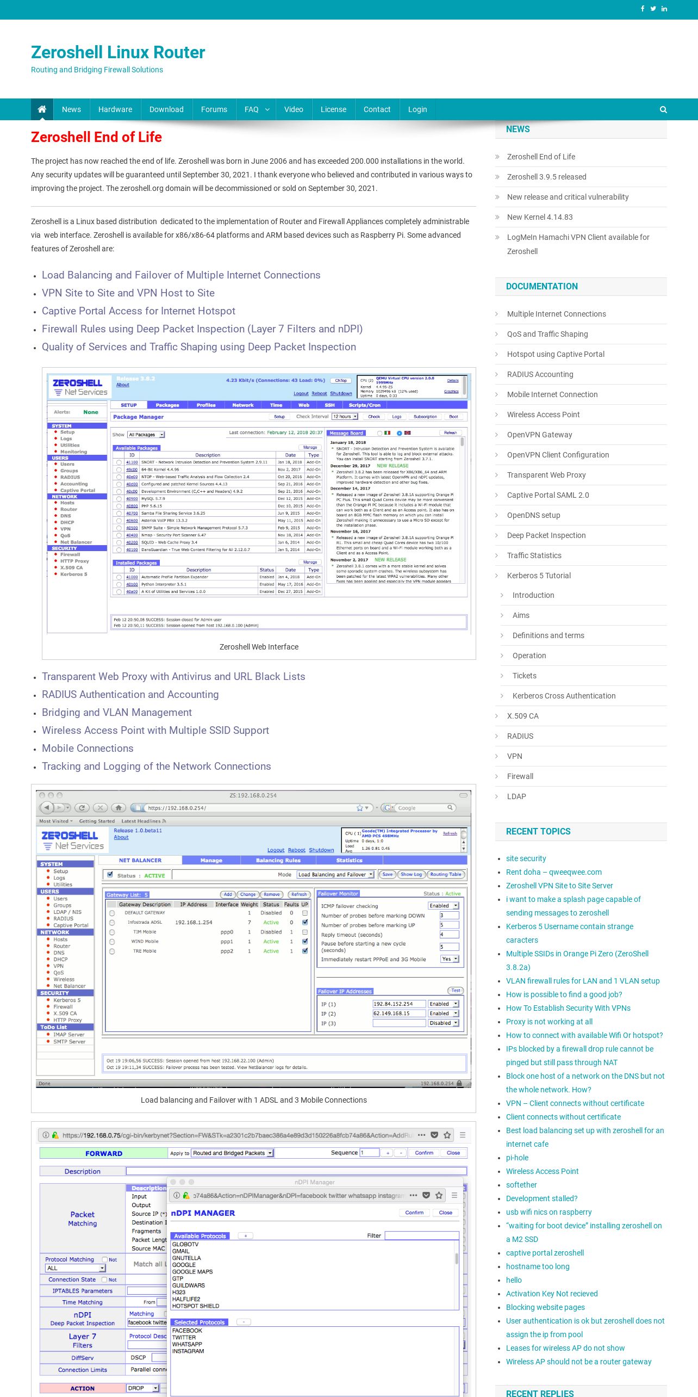Open Multiple Internet Connections documentation
Viewport: 698px width, 1397px height.
tap(556, 314)
